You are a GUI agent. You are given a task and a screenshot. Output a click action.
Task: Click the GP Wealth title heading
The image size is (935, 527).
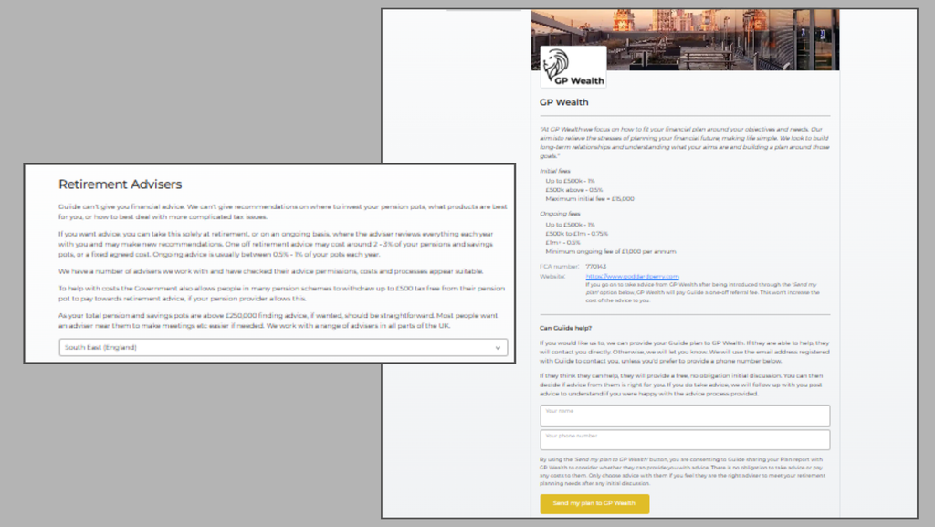pyautogui.click(x=564, y=102)
